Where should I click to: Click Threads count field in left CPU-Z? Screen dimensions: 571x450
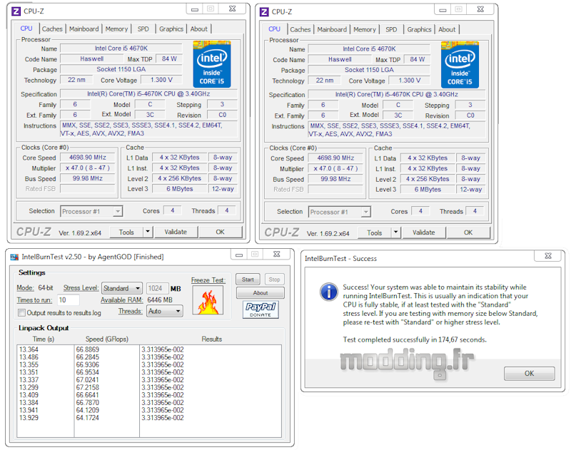pyautogui.click(x=227, y=210)
